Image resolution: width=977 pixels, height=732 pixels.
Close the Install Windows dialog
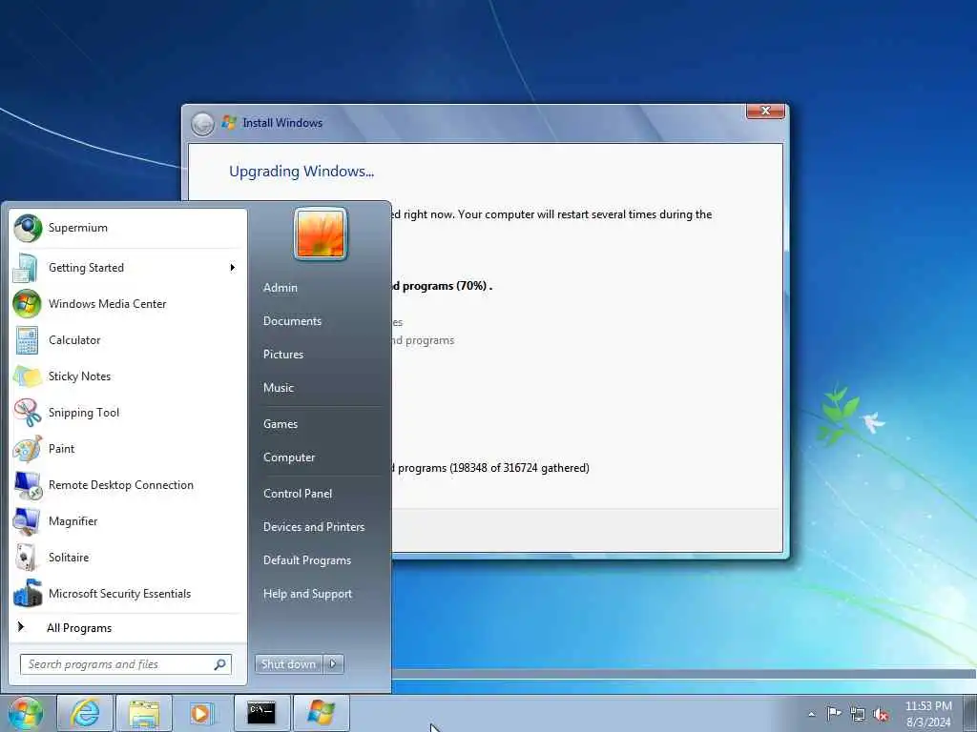(766, 111)
